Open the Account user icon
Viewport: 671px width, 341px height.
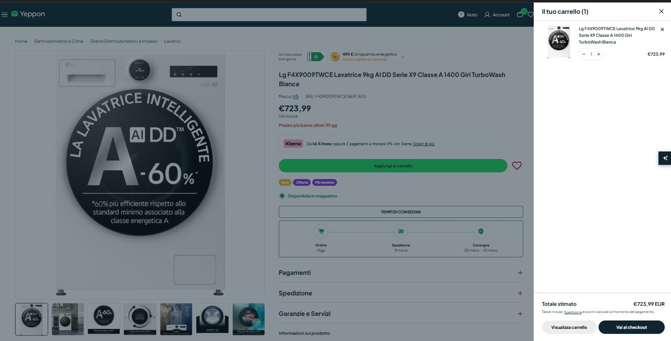[x=487, y=15]
